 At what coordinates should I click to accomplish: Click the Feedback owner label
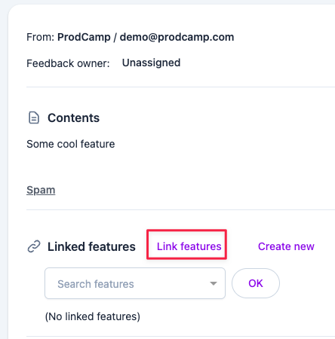[68, 63]
